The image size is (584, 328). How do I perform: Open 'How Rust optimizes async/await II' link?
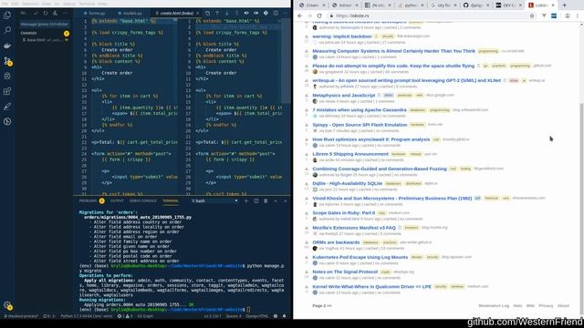click(x=371, y=139)
